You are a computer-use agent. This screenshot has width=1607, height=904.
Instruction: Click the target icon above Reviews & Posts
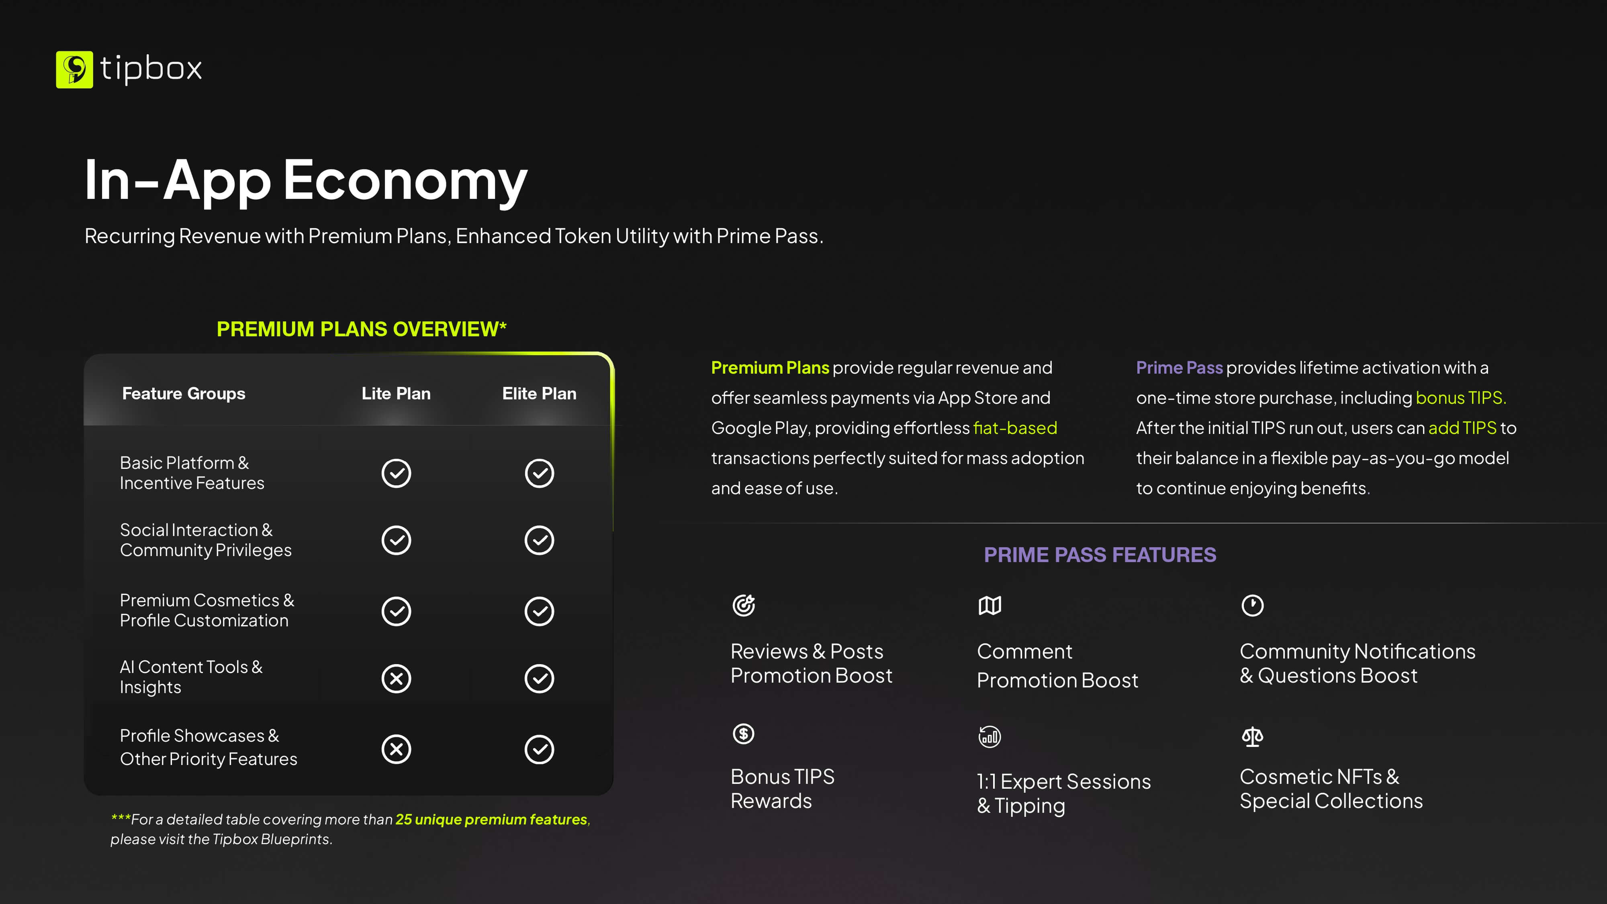pos(744,605)
